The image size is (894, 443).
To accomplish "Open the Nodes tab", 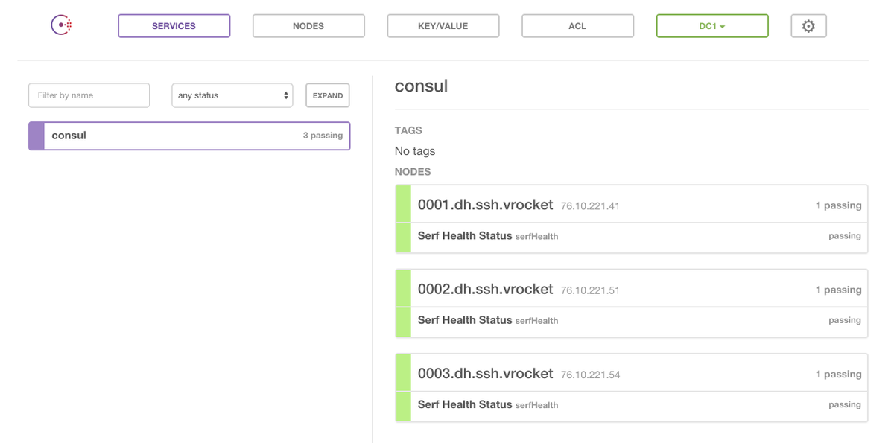I will (x=308, y=26).
